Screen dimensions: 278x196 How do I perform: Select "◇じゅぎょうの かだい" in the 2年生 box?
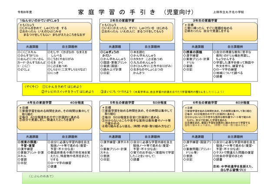click(x=110, y=54)
